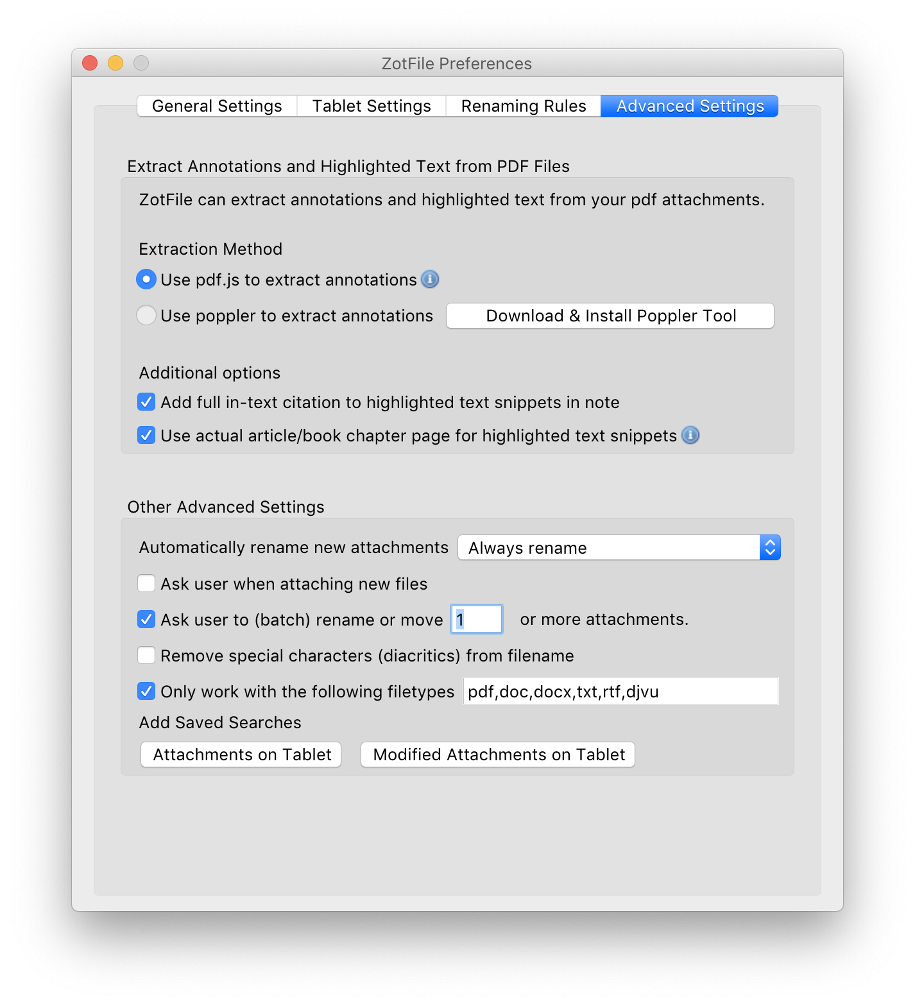Enable 'Remove special characters (diacritics)' checkbox
The image size is (915, 1006).
pos(146,655)
